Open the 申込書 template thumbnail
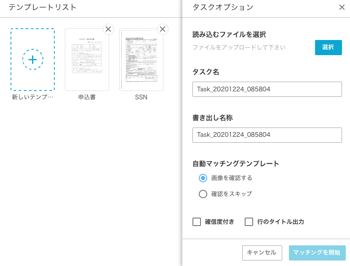This screenshot has width=350, height=266. pyautogui.click(x=87, y=59)
